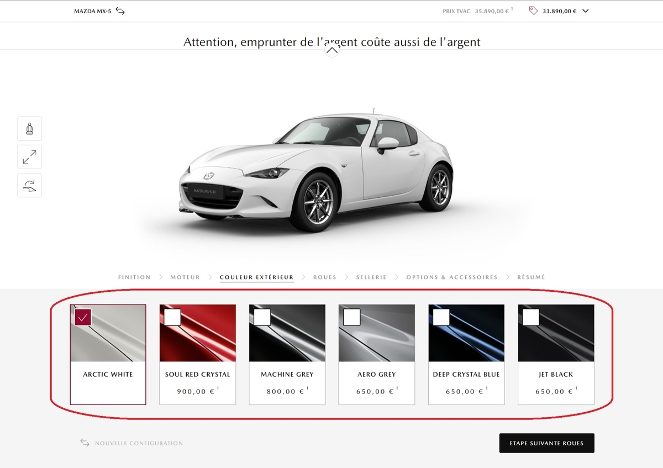Viewport: 663px width, 468px height.
Task: Select the Aero Grey checkbox
Action: coord(351,317)
